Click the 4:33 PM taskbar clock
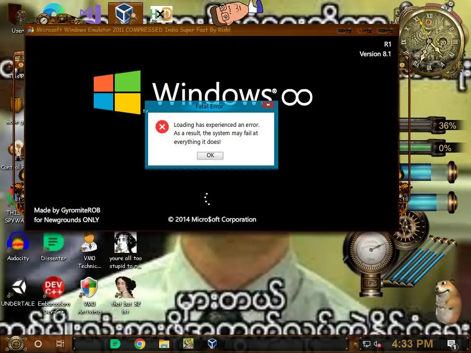 click(413, 344)
